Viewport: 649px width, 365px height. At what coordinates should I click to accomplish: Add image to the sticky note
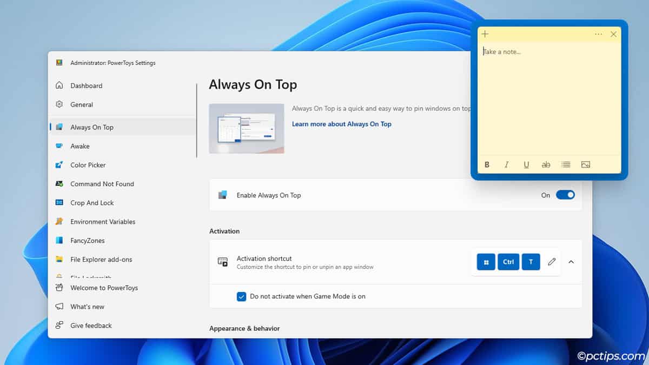click(585, 164)
